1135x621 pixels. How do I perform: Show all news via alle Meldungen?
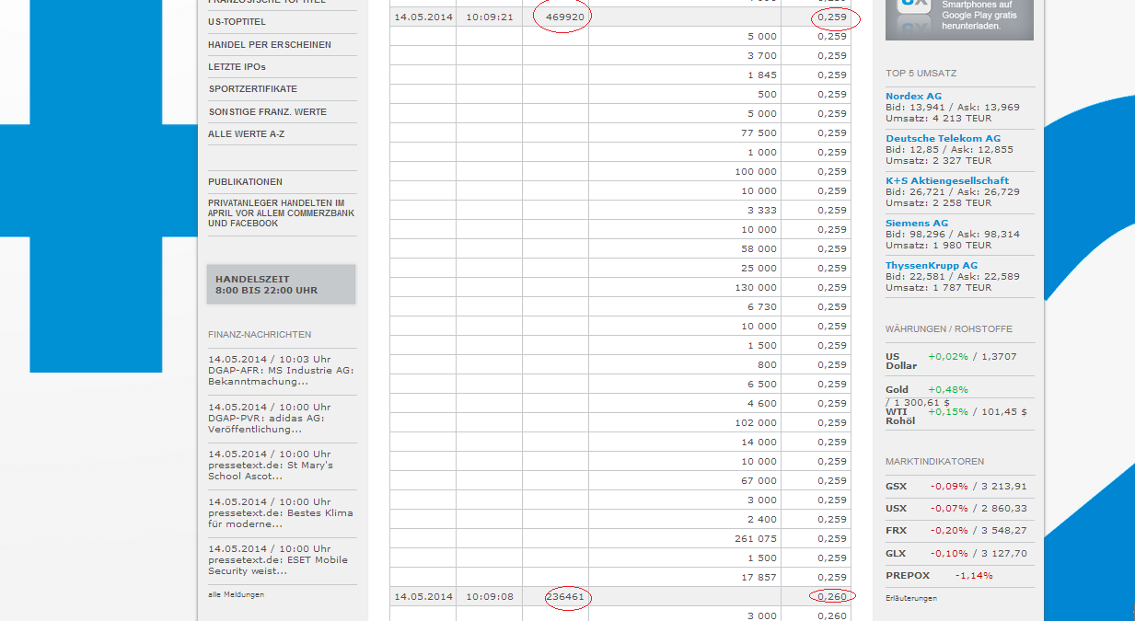[236, 594]
